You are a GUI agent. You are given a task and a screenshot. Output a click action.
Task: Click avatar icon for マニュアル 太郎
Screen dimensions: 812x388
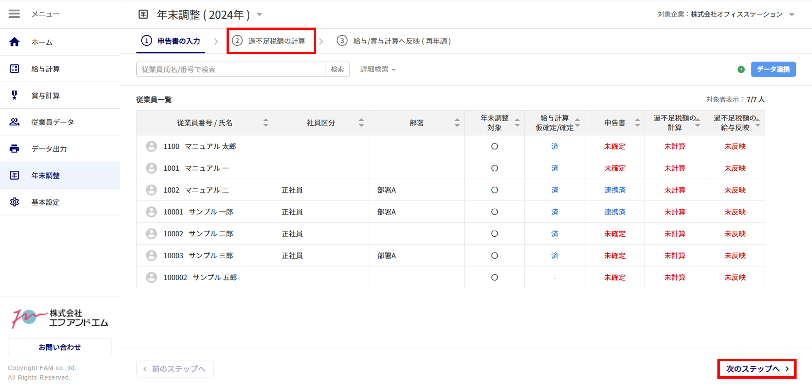151,146
